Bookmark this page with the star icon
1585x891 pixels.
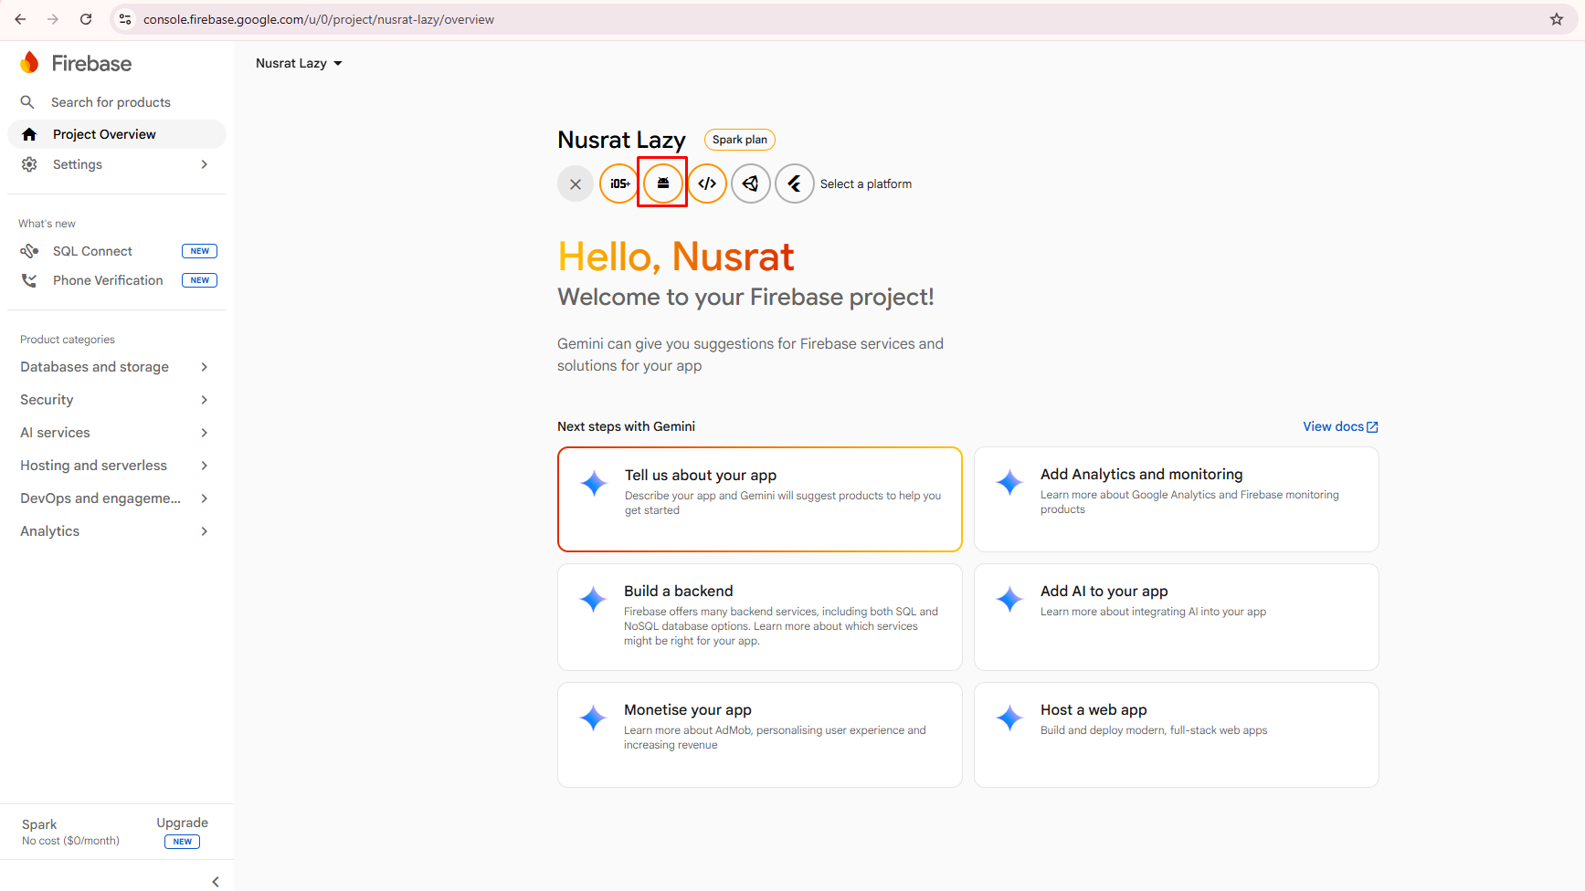1557,19
